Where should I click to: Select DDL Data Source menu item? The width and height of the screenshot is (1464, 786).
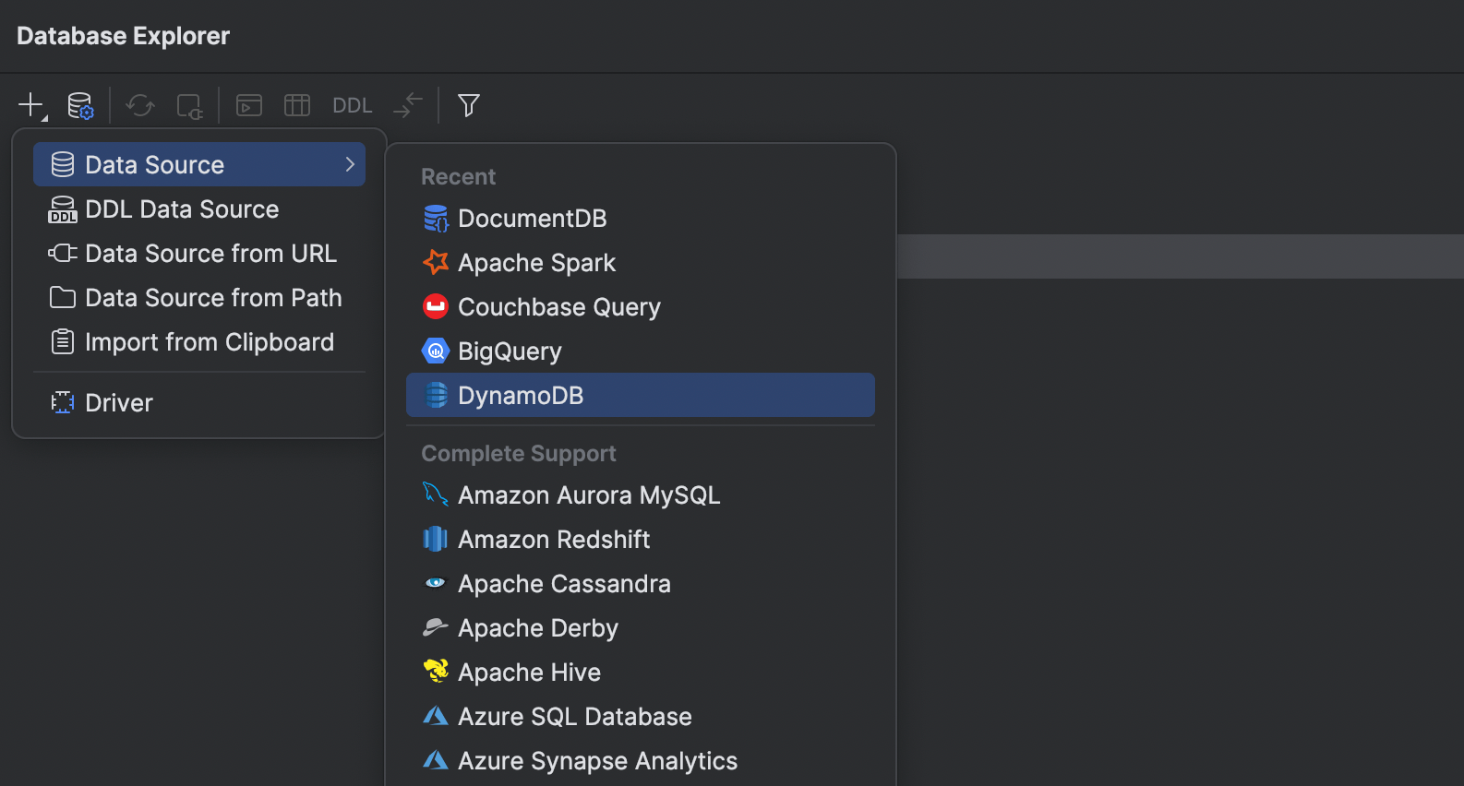182,209
